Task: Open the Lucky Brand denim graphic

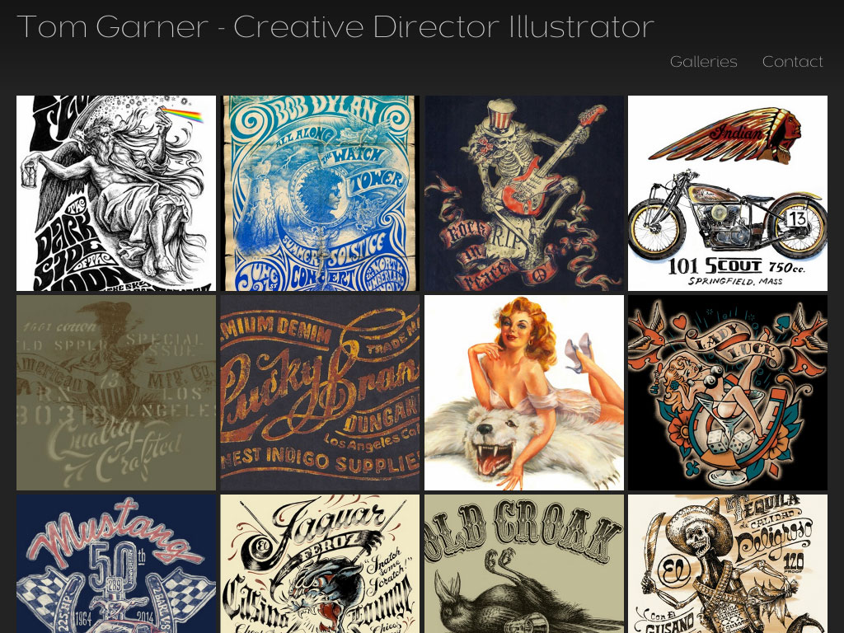Action: click(320, 392)
